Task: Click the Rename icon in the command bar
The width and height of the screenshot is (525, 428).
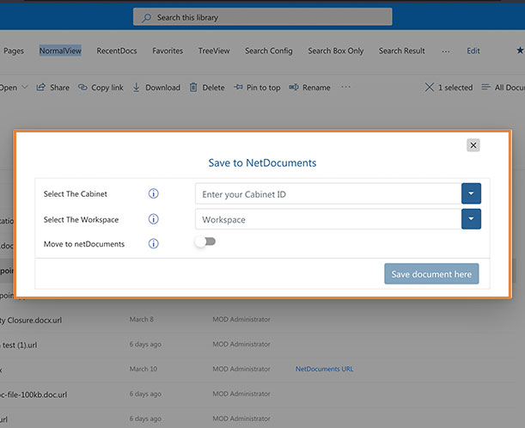Action: [294, 88]
